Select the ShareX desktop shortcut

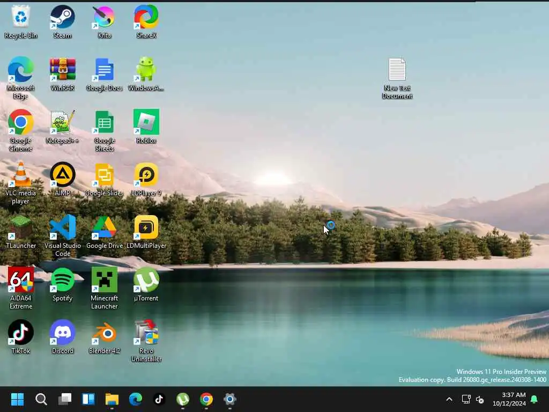146,21
